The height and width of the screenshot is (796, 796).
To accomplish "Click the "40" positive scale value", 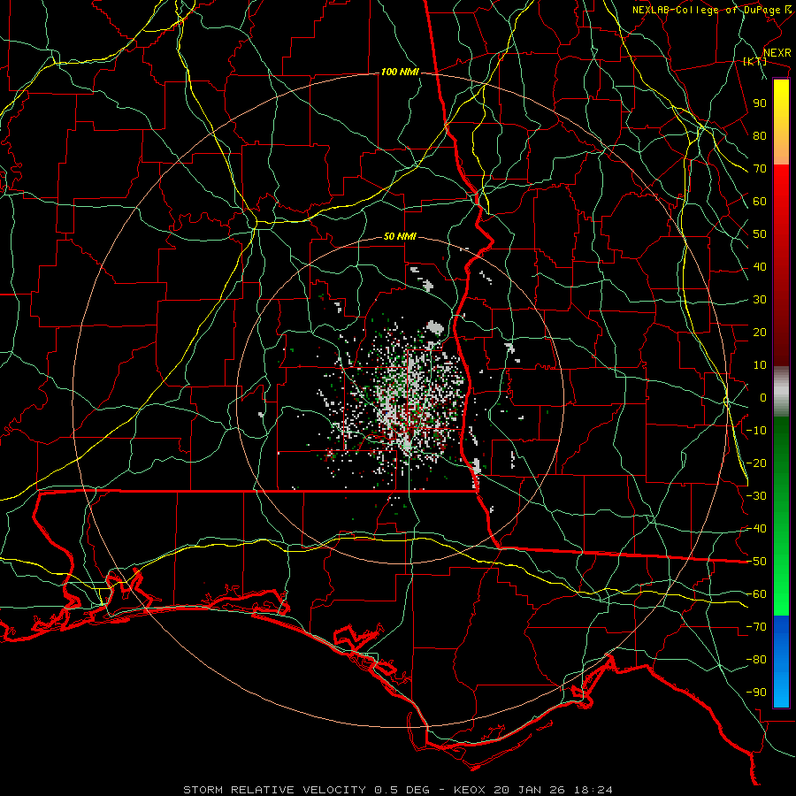I will [760, 266].
